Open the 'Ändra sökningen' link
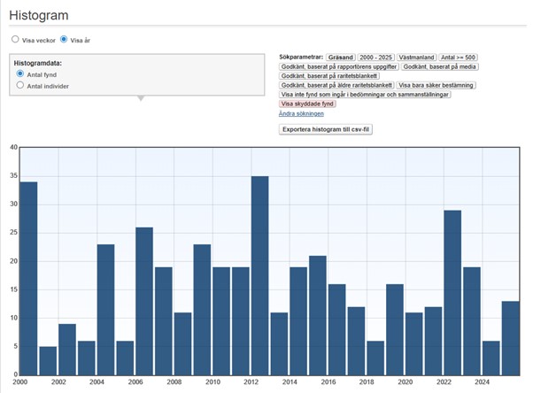This screenshot has height=393, width=533. click(x=301, y=113)
